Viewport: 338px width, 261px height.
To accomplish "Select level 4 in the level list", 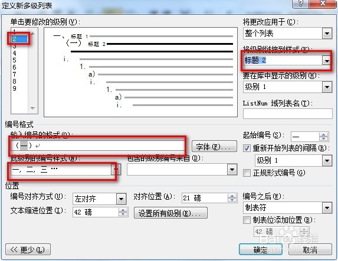I will (x=15, y=53).
